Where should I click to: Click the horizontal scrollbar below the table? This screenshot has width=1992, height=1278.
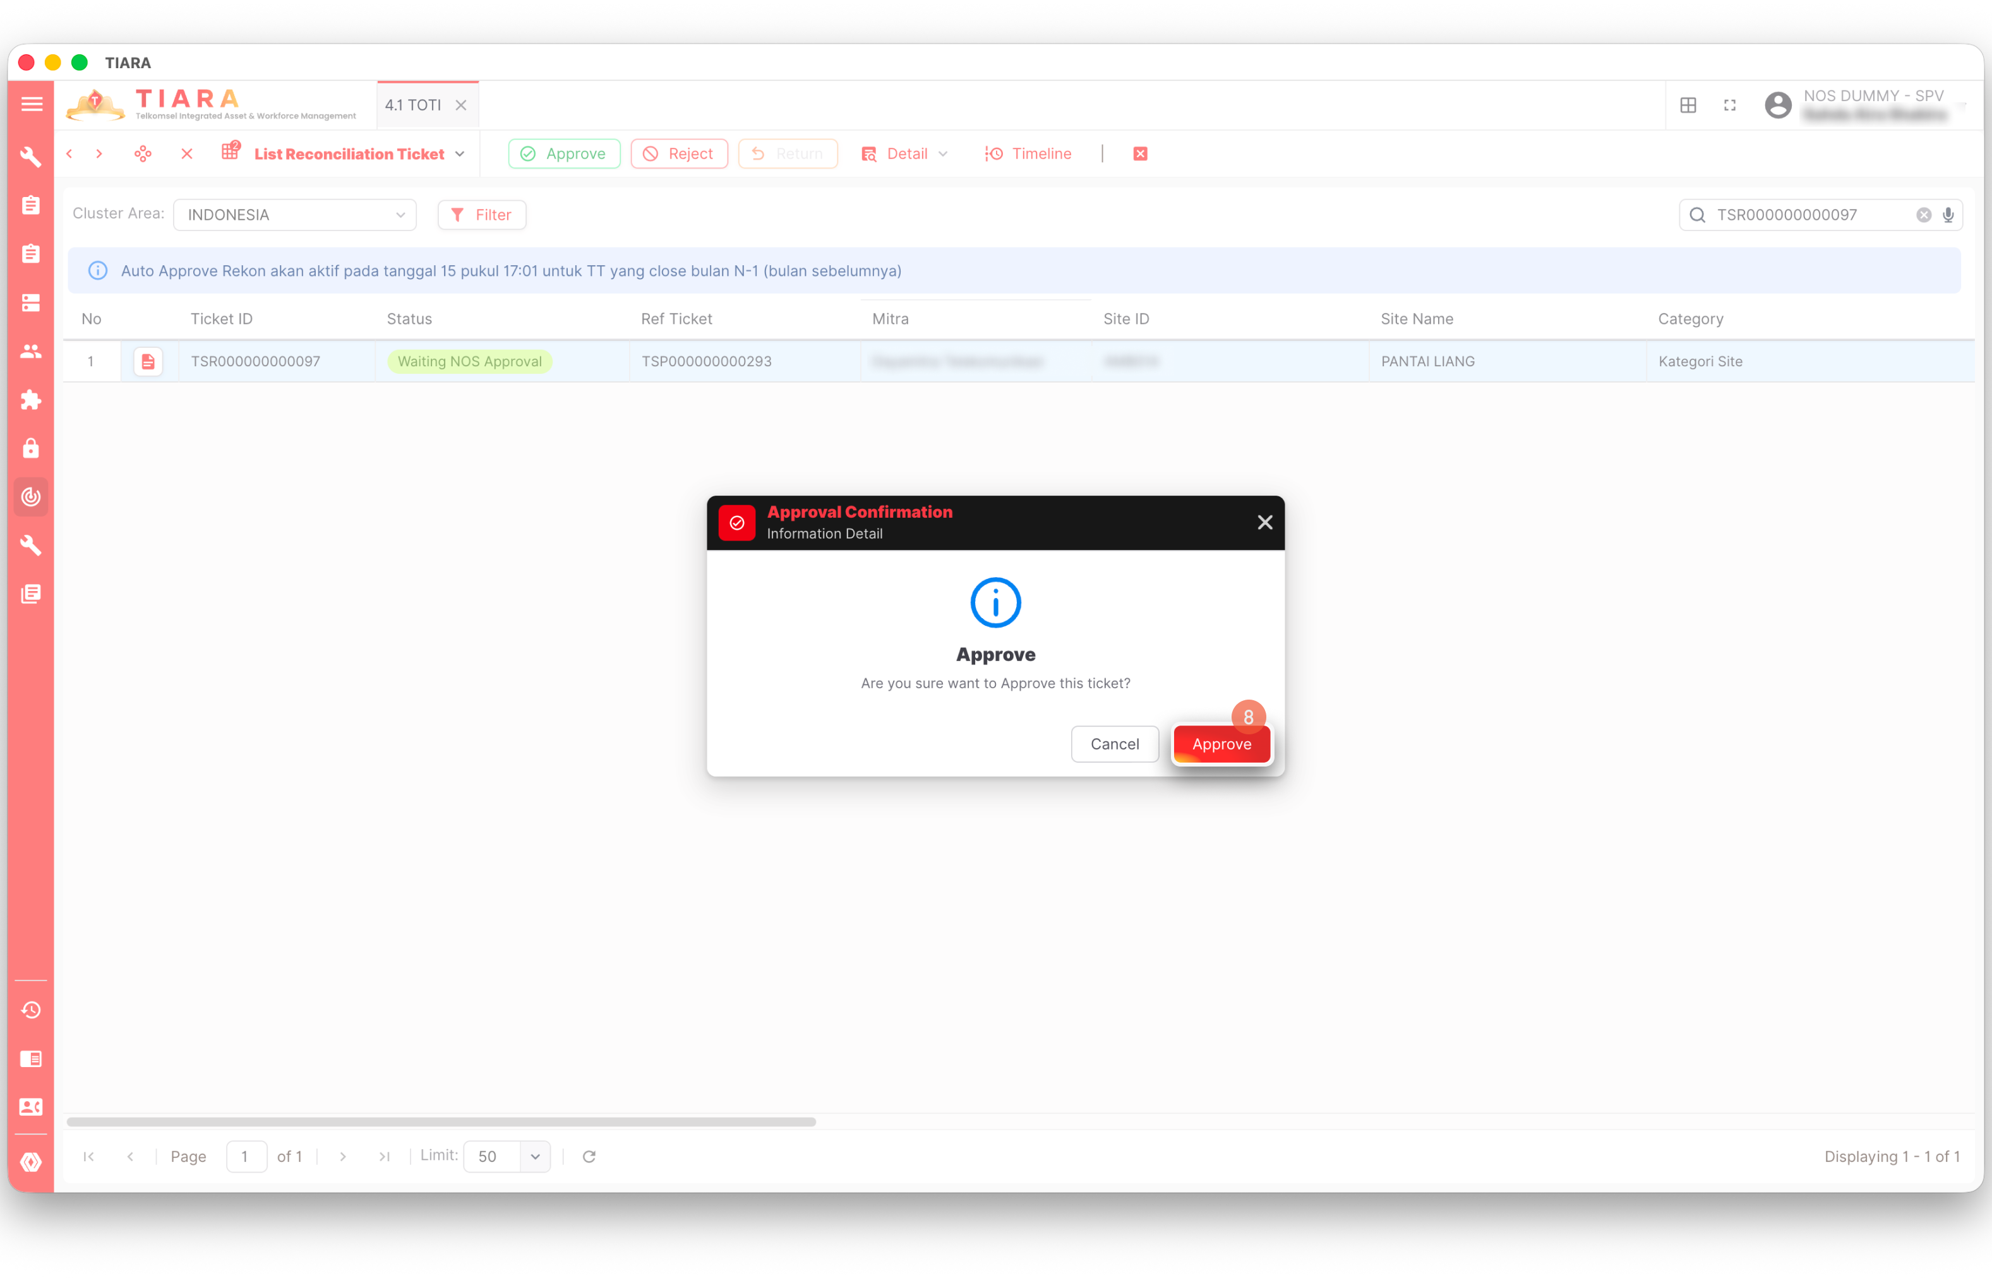pyautogui.click(x=441, y=1122)
